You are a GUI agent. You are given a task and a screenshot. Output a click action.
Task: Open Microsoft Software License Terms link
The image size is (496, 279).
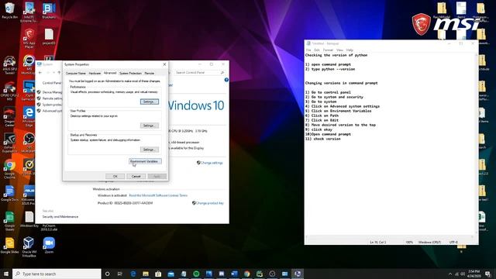coord(158,195)
